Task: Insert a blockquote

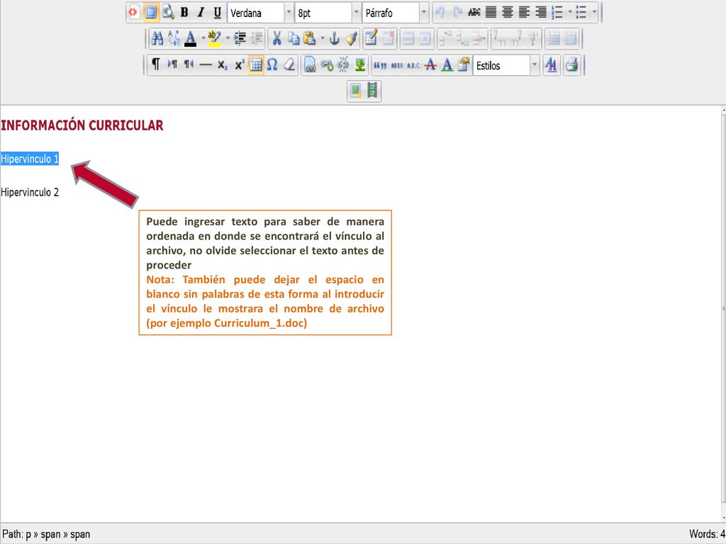Action: coord(380,64)
